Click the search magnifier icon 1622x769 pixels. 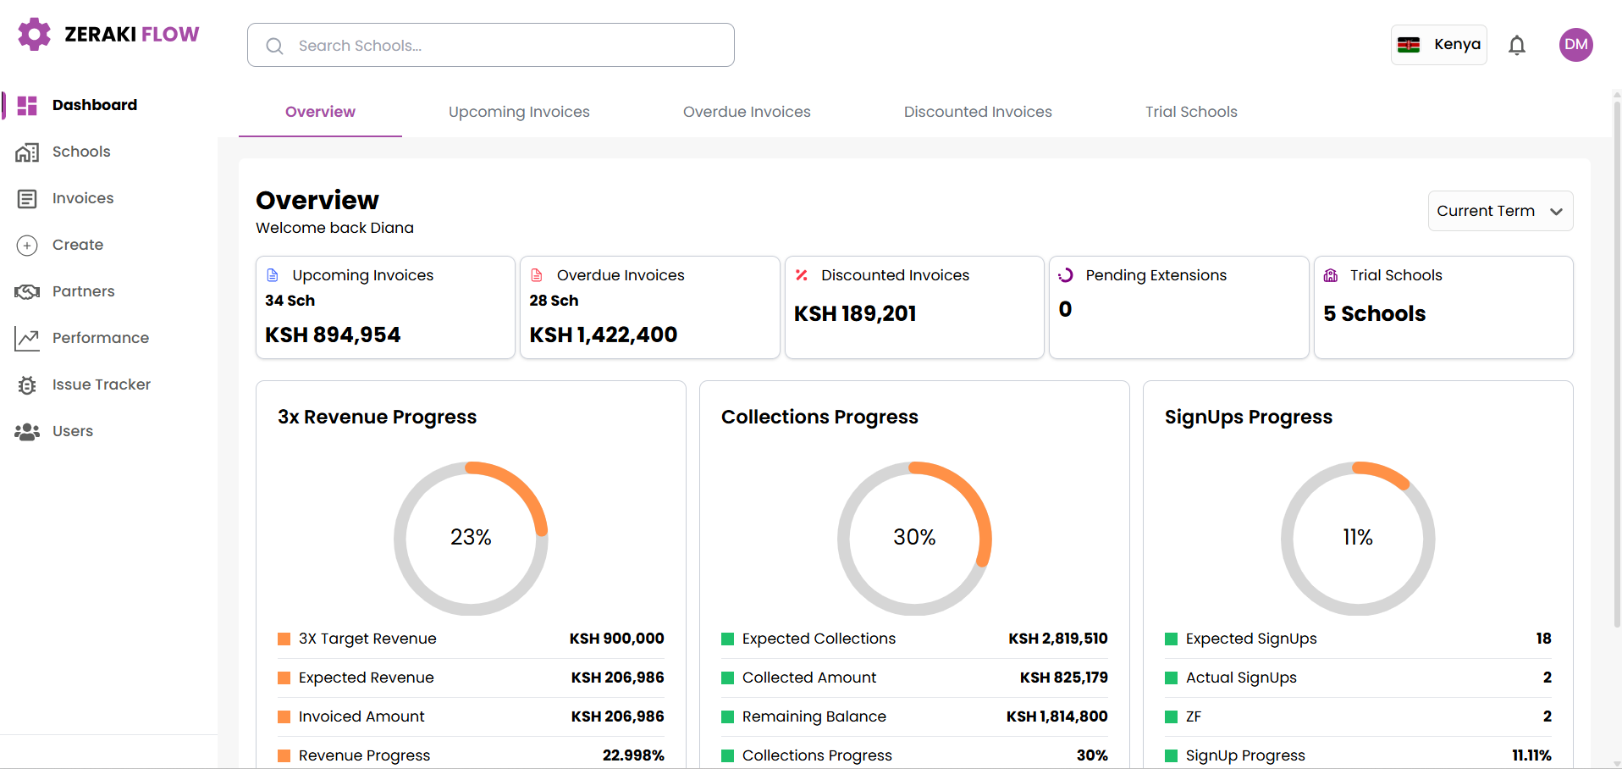274,46
